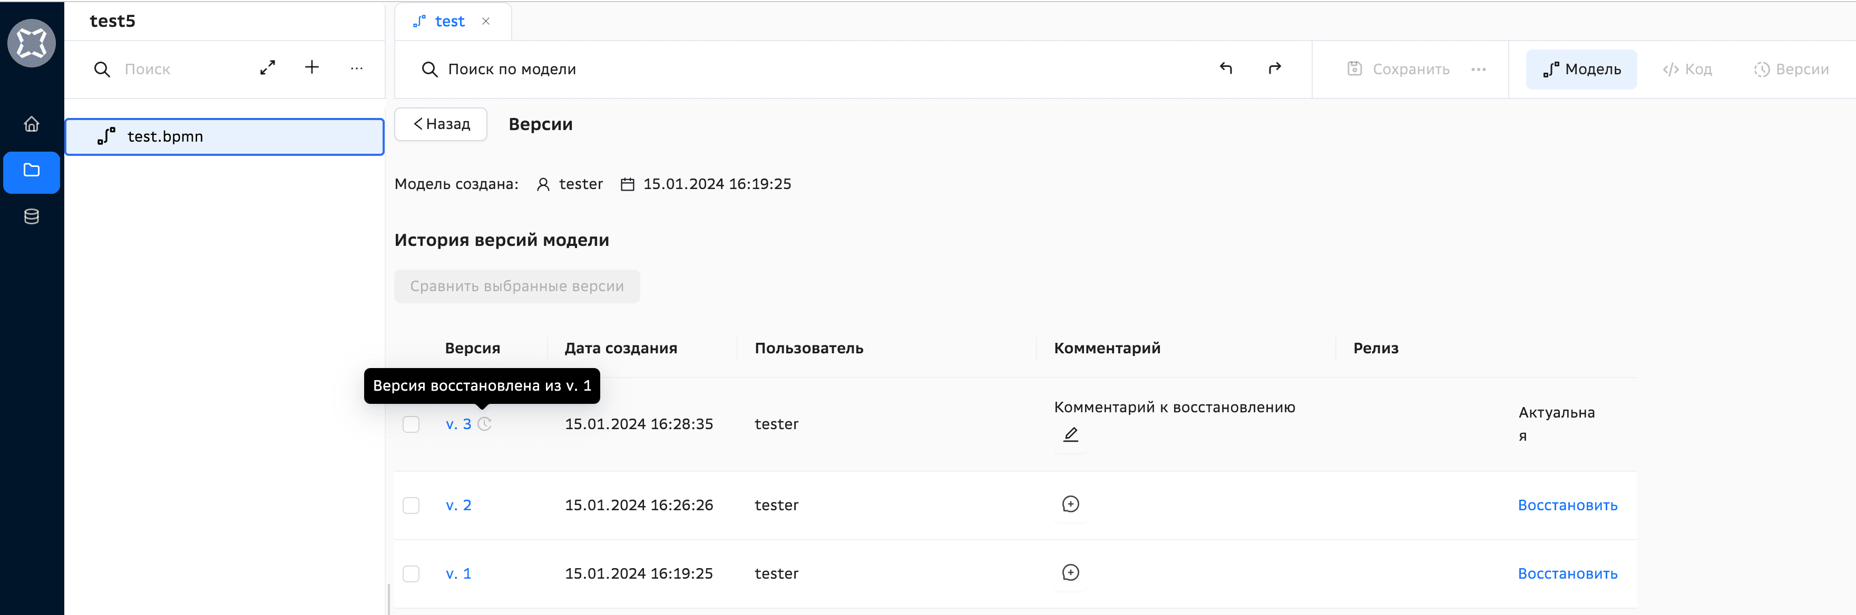Tick the checkbox for version v. 2
The height and width of the screenshot is (615, 1856).
pyautogui.click(x=411, y=505)
